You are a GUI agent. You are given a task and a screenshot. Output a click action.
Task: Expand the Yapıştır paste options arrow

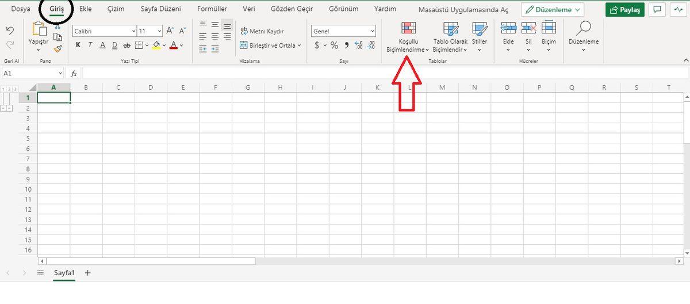click(x=39, y=50)
